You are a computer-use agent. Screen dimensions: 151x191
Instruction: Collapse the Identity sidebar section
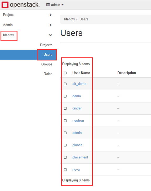pos(27,35)
